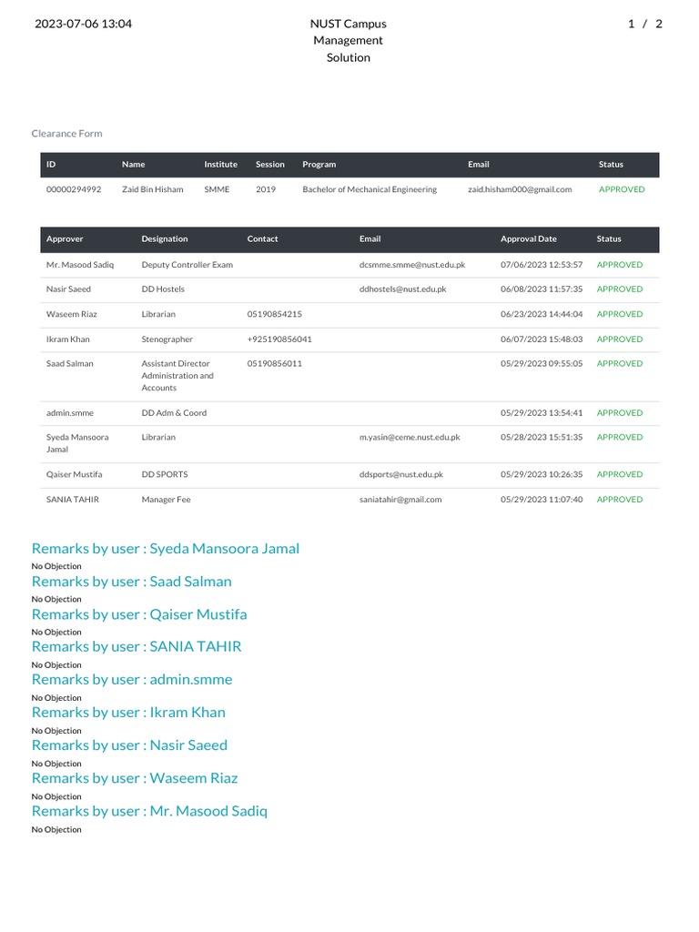Image resolution: width=699 pixels, height=932 pixels.
Task: Click the Designation column header
Action: (x=165, y=239)
